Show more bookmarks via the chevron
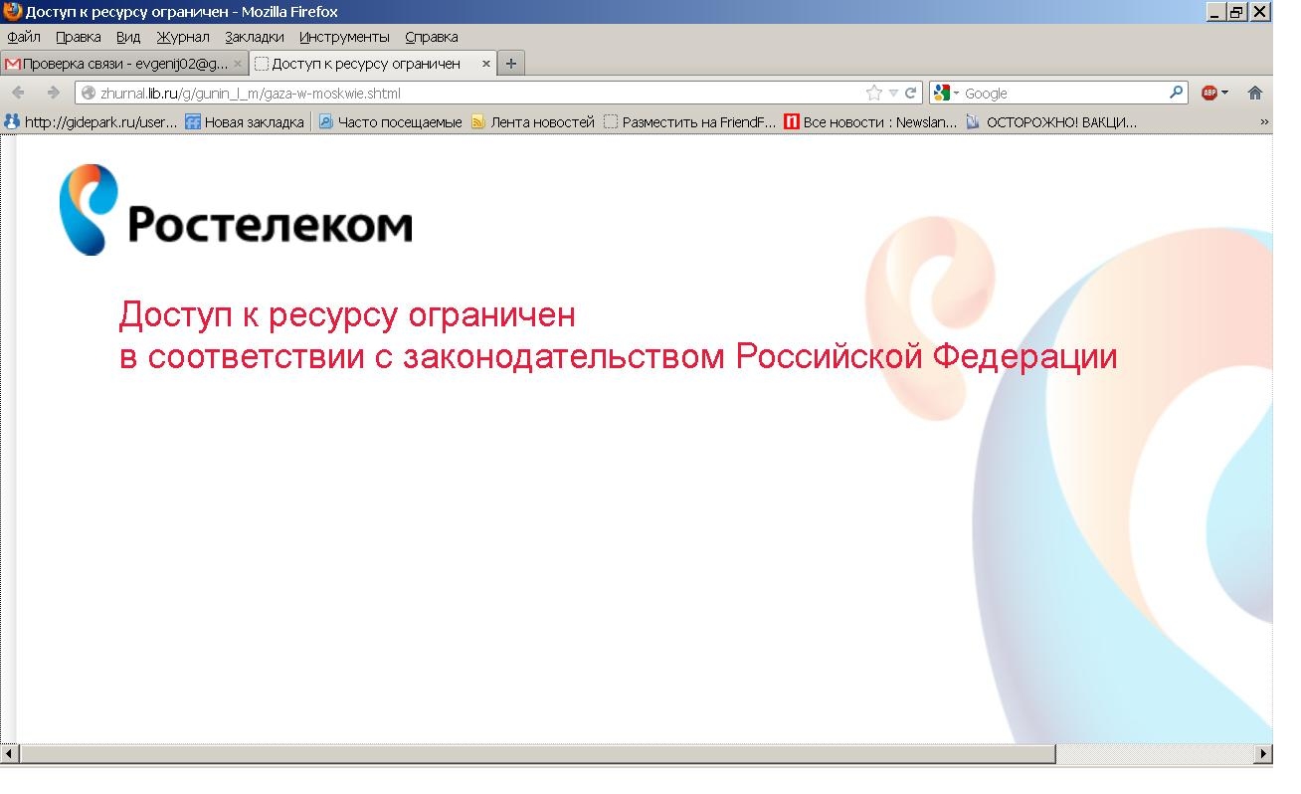This screenshot has width=1301, height=794. tap(1264, 121)
